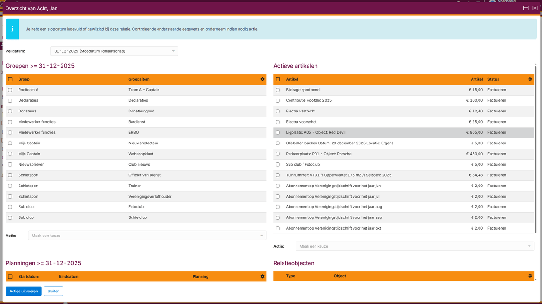Click the blue info icon in banner
Image resolution: width=542 pixels, height=304 pixels.
point(12,29)
